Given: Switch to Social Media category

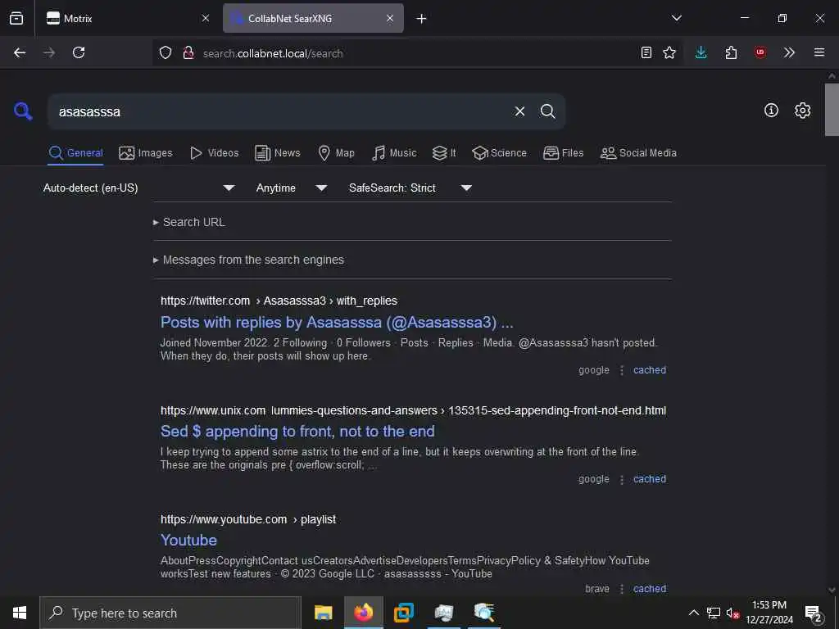Looking at the screenshot, I should [637, 153].
